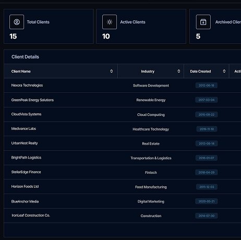Open the Total Clients card

pos(49,26)
